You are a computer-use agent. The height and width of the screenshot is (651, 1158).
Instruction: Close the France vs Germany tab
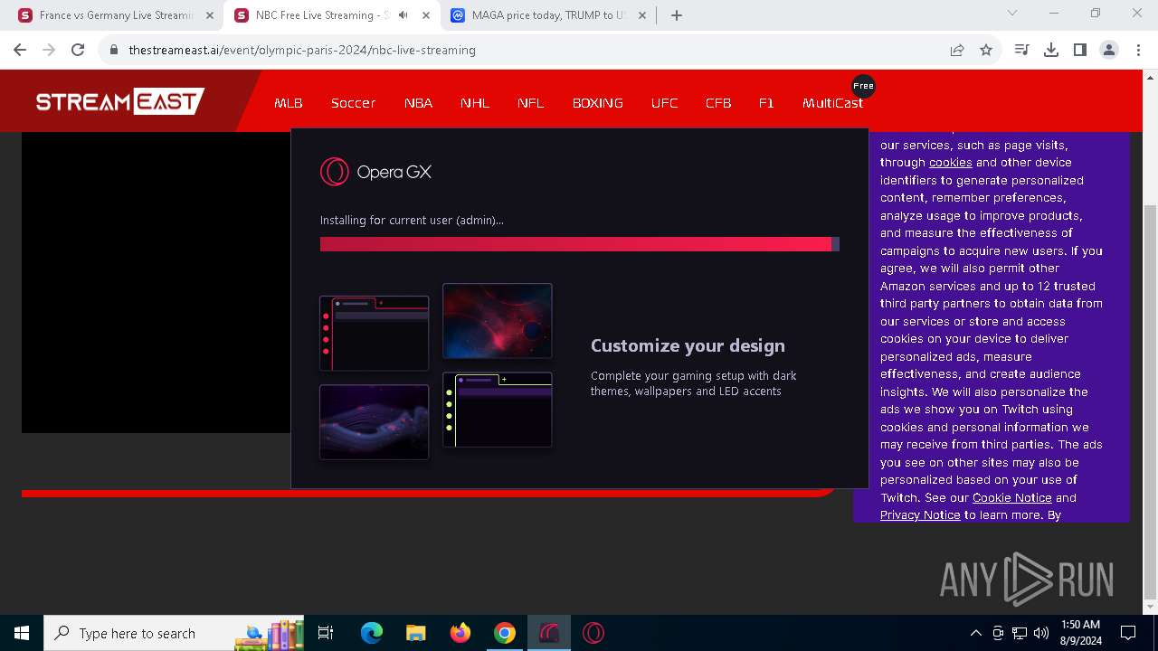coord(210,15)
